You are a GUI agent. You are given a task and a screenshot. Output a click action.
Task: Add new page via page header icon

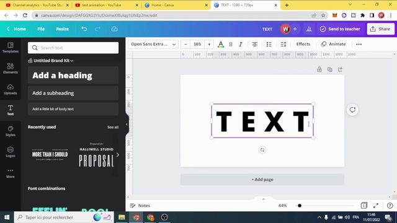coord(340,69)
